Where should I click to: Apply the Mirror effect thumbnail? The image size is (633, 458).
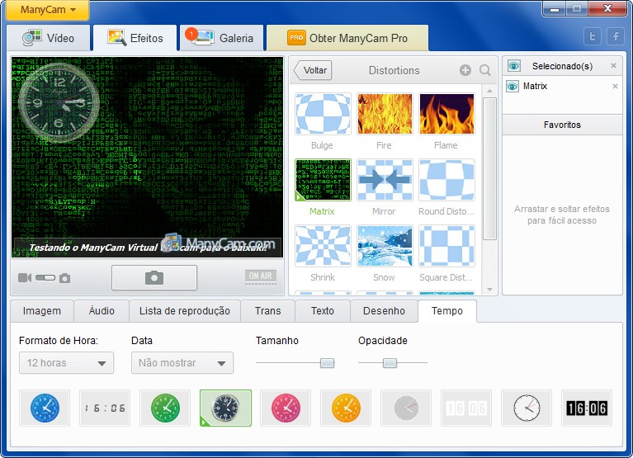pos(385,180)
